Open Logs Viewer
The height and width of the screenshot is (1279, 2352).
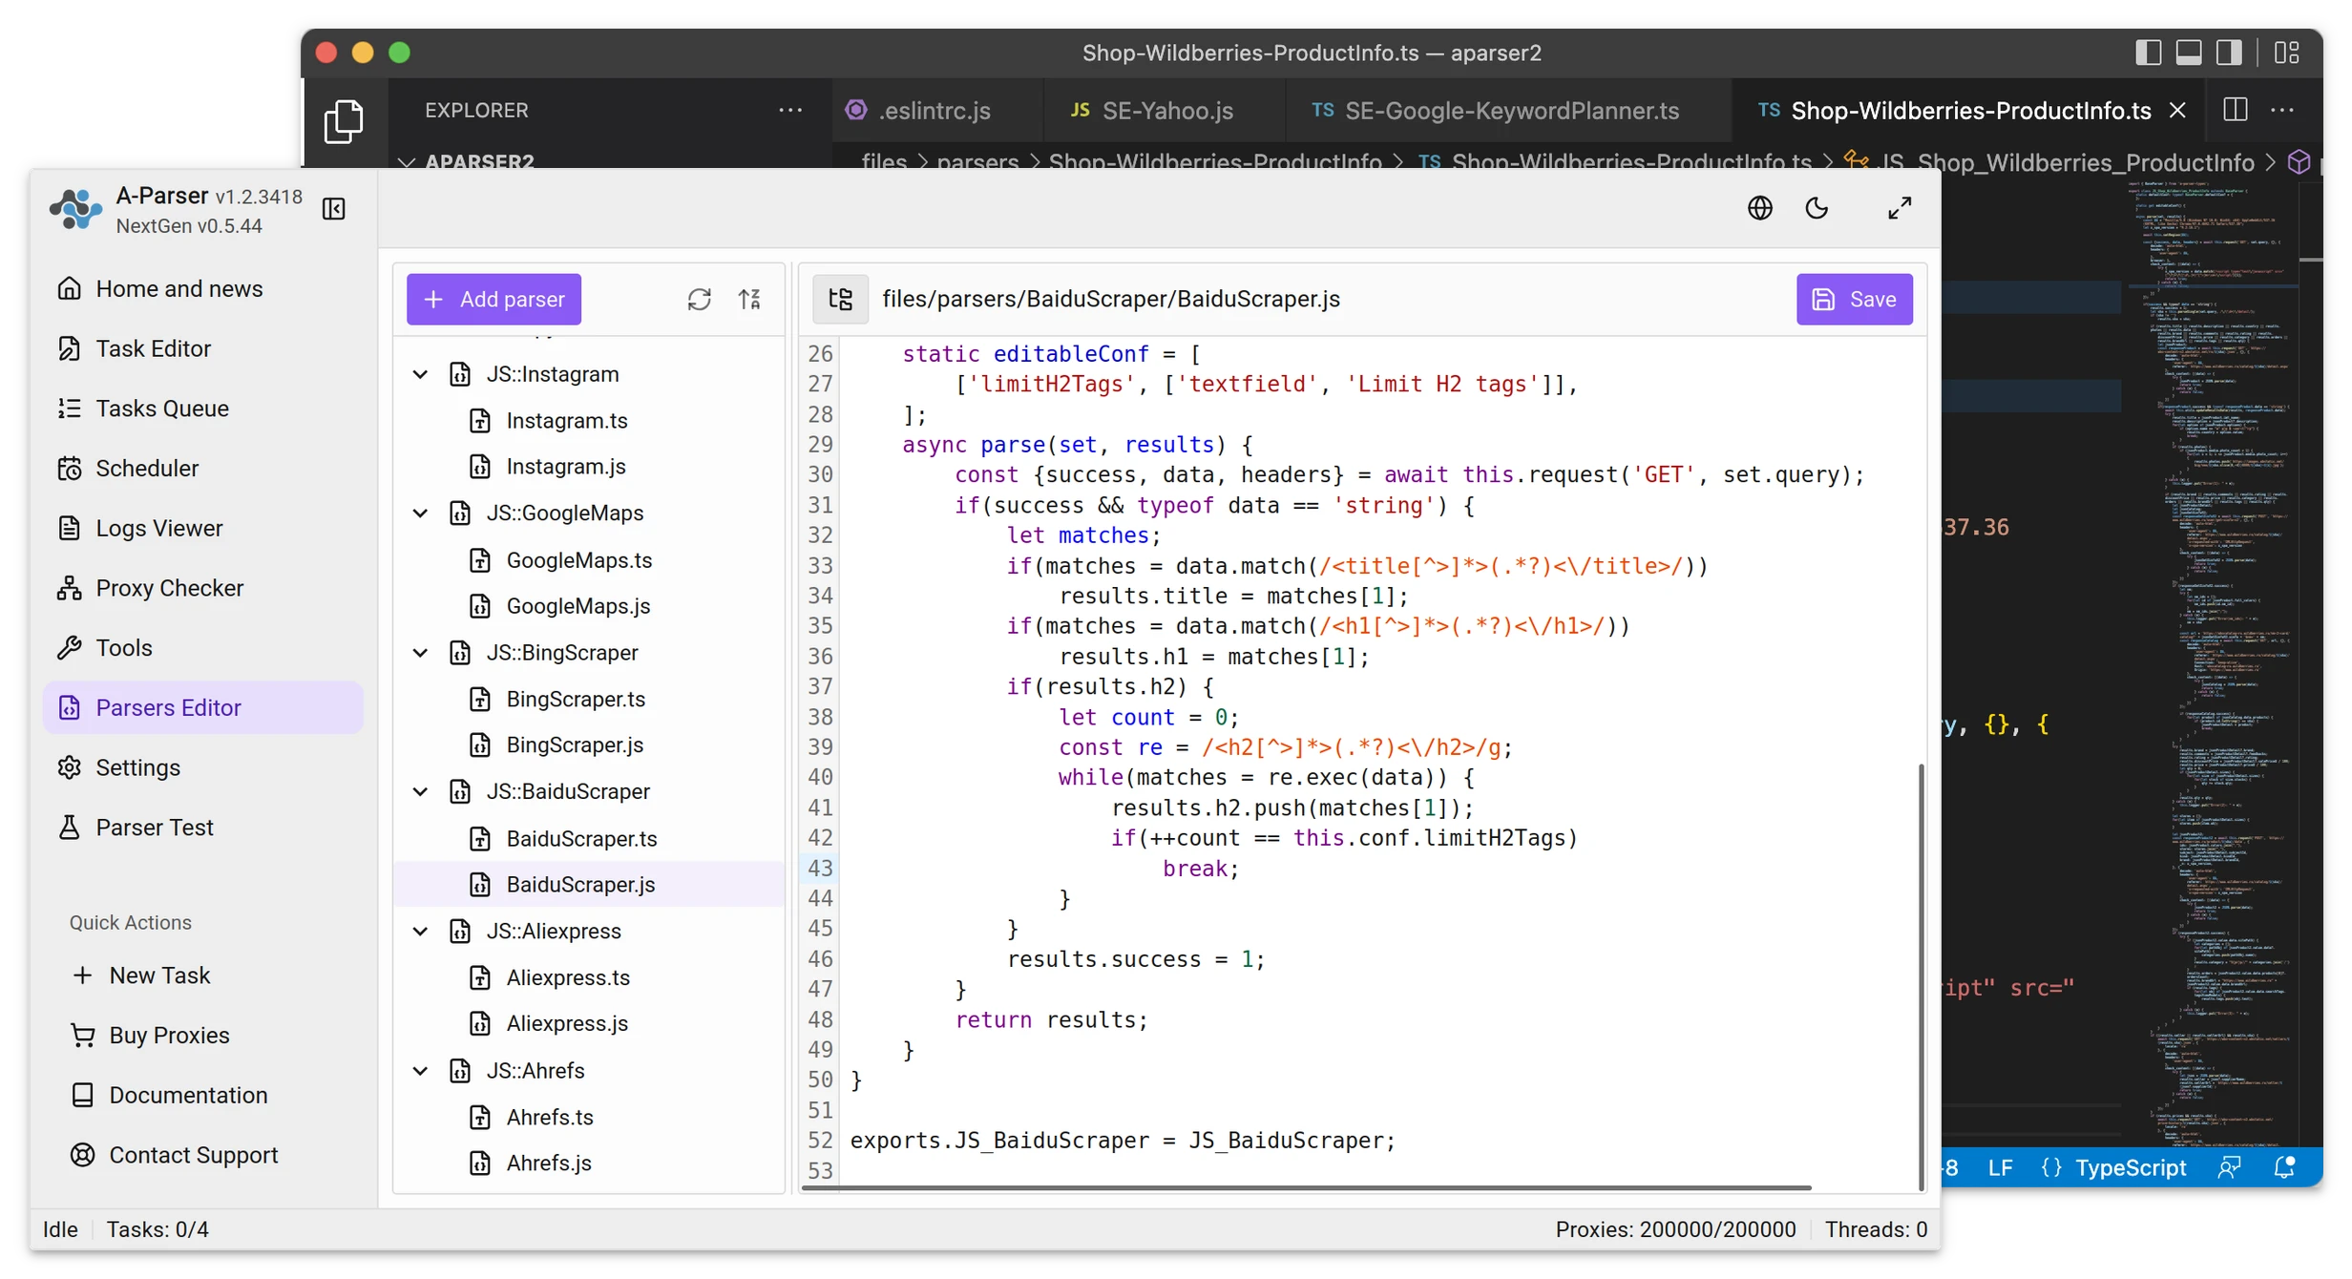point(203,528)
